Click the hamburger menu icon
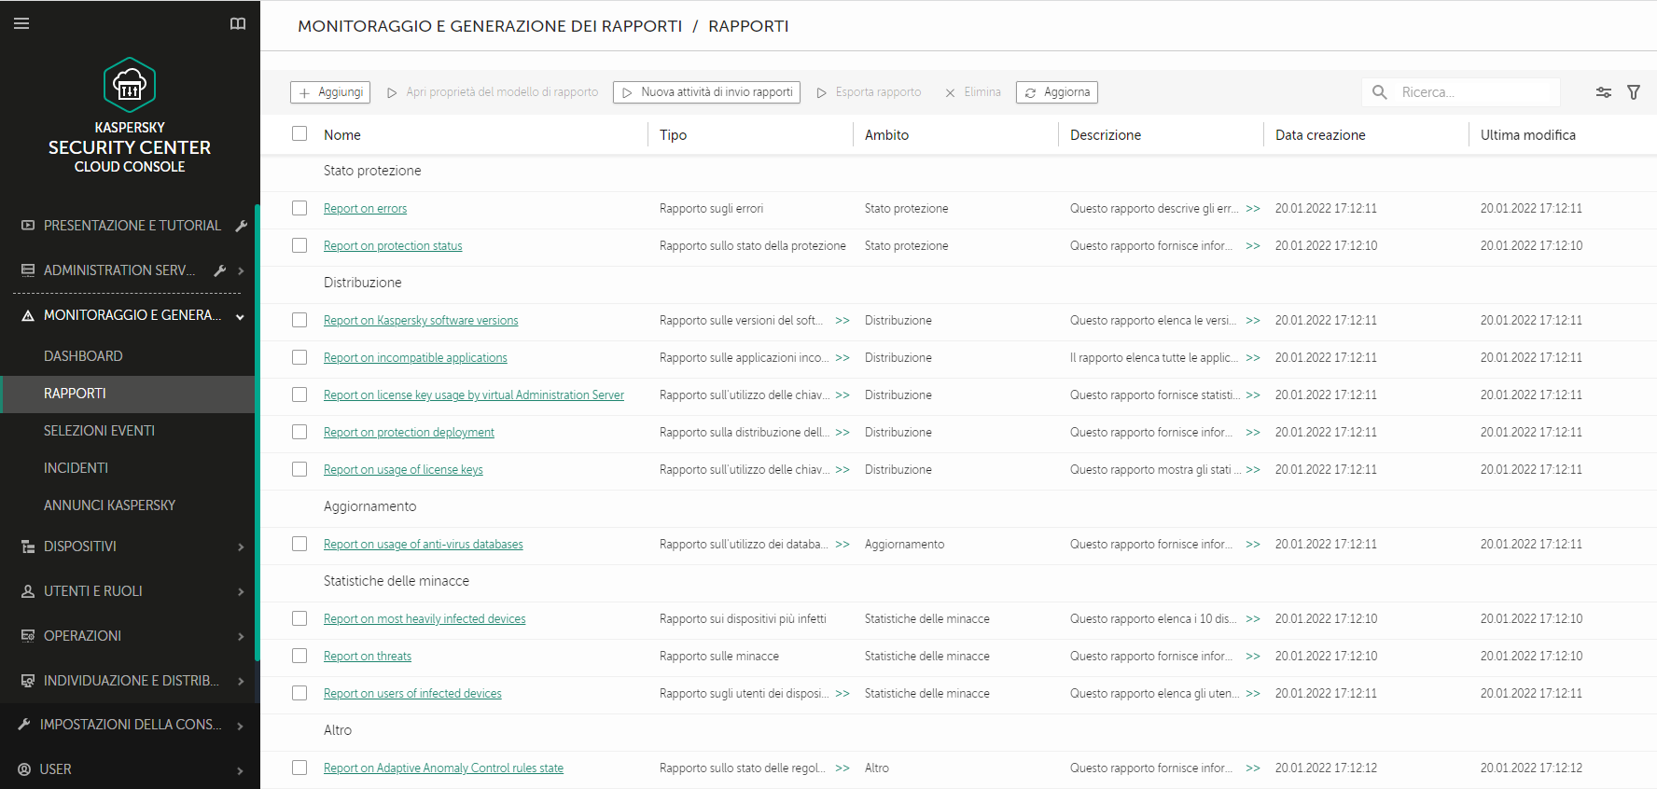The height and width of the screenshot is (789, 1657). [x=21, y=23]
